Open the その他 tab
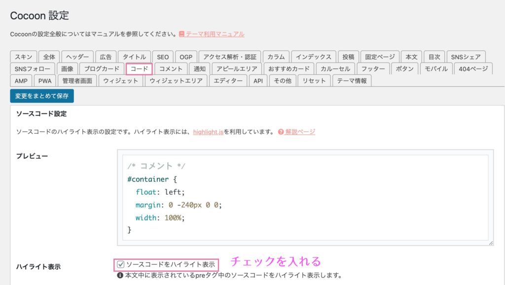Screen dimensions: 505x285 pos(283,80)
